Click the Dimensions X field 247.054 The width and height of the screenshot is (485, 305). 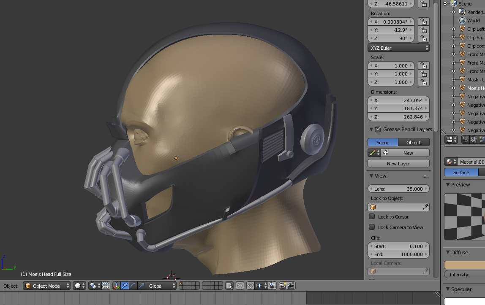tap(398, 100)
